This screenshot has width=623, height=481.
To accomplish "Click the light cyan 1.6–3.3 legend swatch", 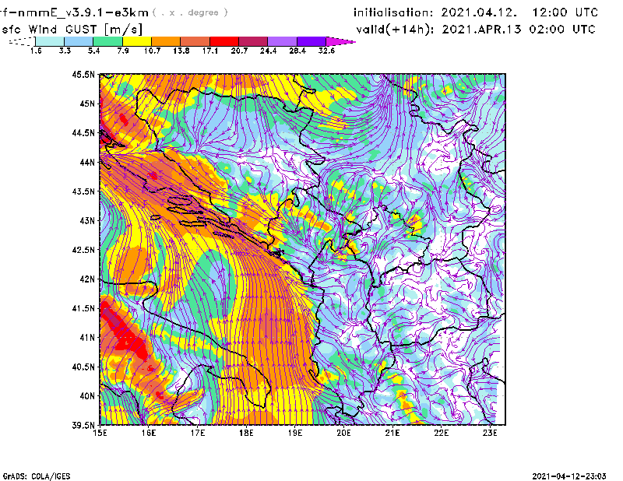I will (x=50, y=41).
